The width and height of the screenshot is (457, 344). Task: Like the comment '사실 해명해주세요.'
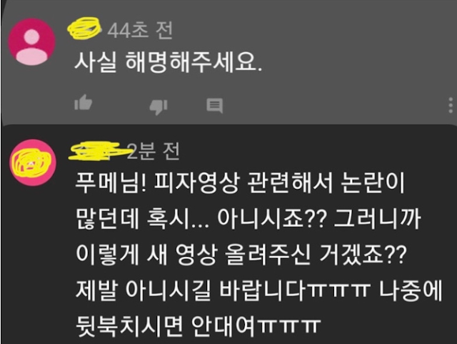pyautogui.click(x=84, y=102)
